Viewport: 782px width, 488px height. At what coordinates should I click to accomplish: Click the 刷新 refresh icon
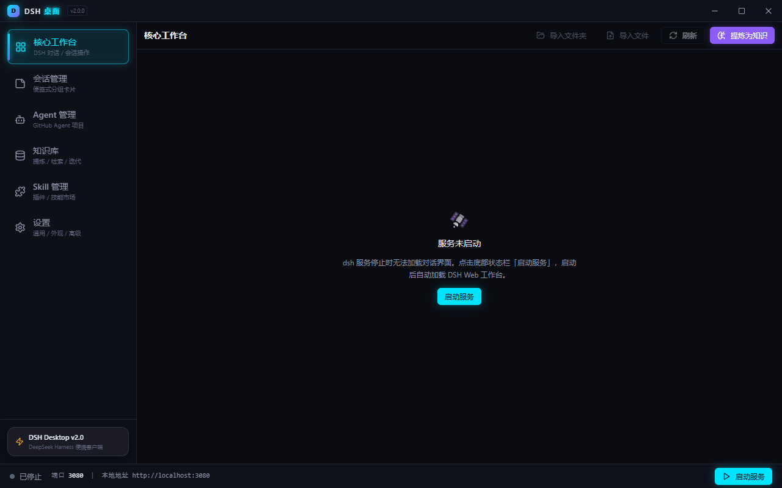pos(673,35)
